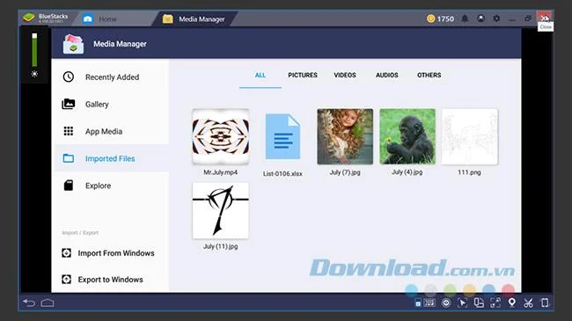Switch to the AUDIOS filter tab
572x321 pixels.
[x=386, y=75]
